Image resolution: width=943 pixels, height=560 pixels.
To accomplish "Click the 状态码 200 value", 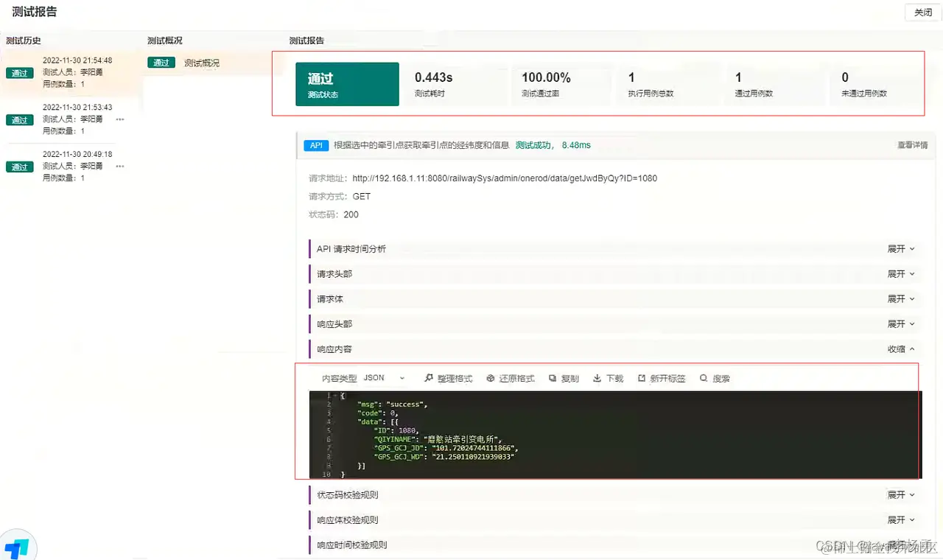I will coord(351,215).
